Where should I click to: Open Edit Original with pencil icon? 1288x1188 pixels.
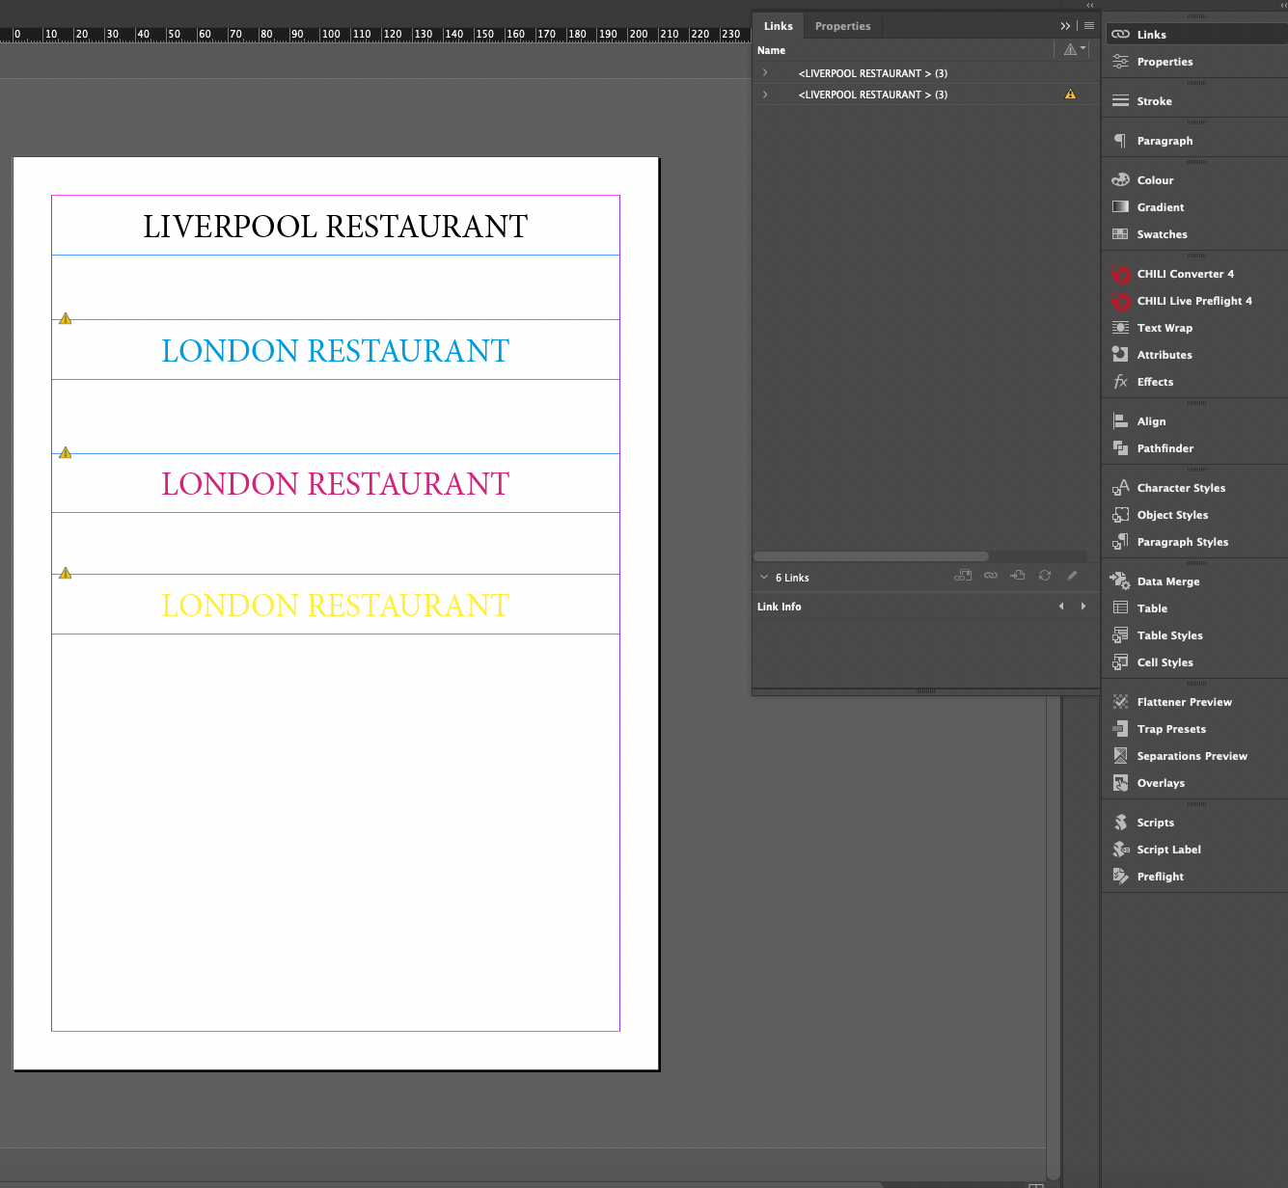click(x=1073, y=575)
